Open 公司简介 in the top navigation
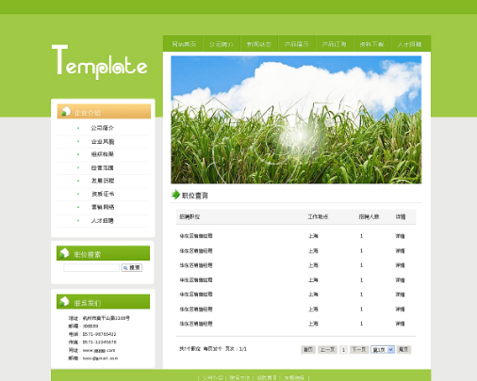 pyautogui.click(x=222, y=44)
